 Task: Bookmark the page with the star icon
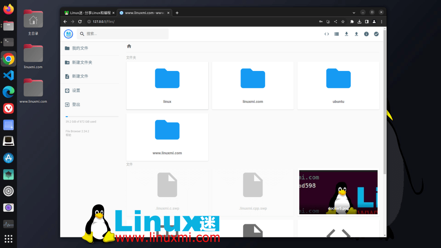pyautogui.click(x=343, y=22)
